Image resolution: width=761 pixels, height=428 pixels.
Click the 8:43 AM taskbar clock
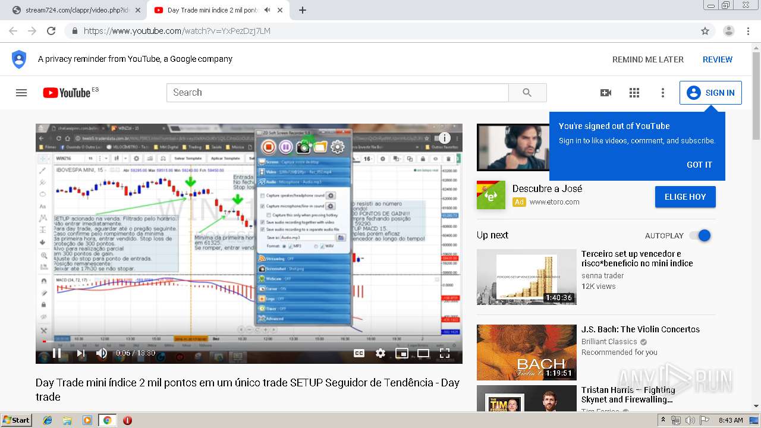coord(731,420)
